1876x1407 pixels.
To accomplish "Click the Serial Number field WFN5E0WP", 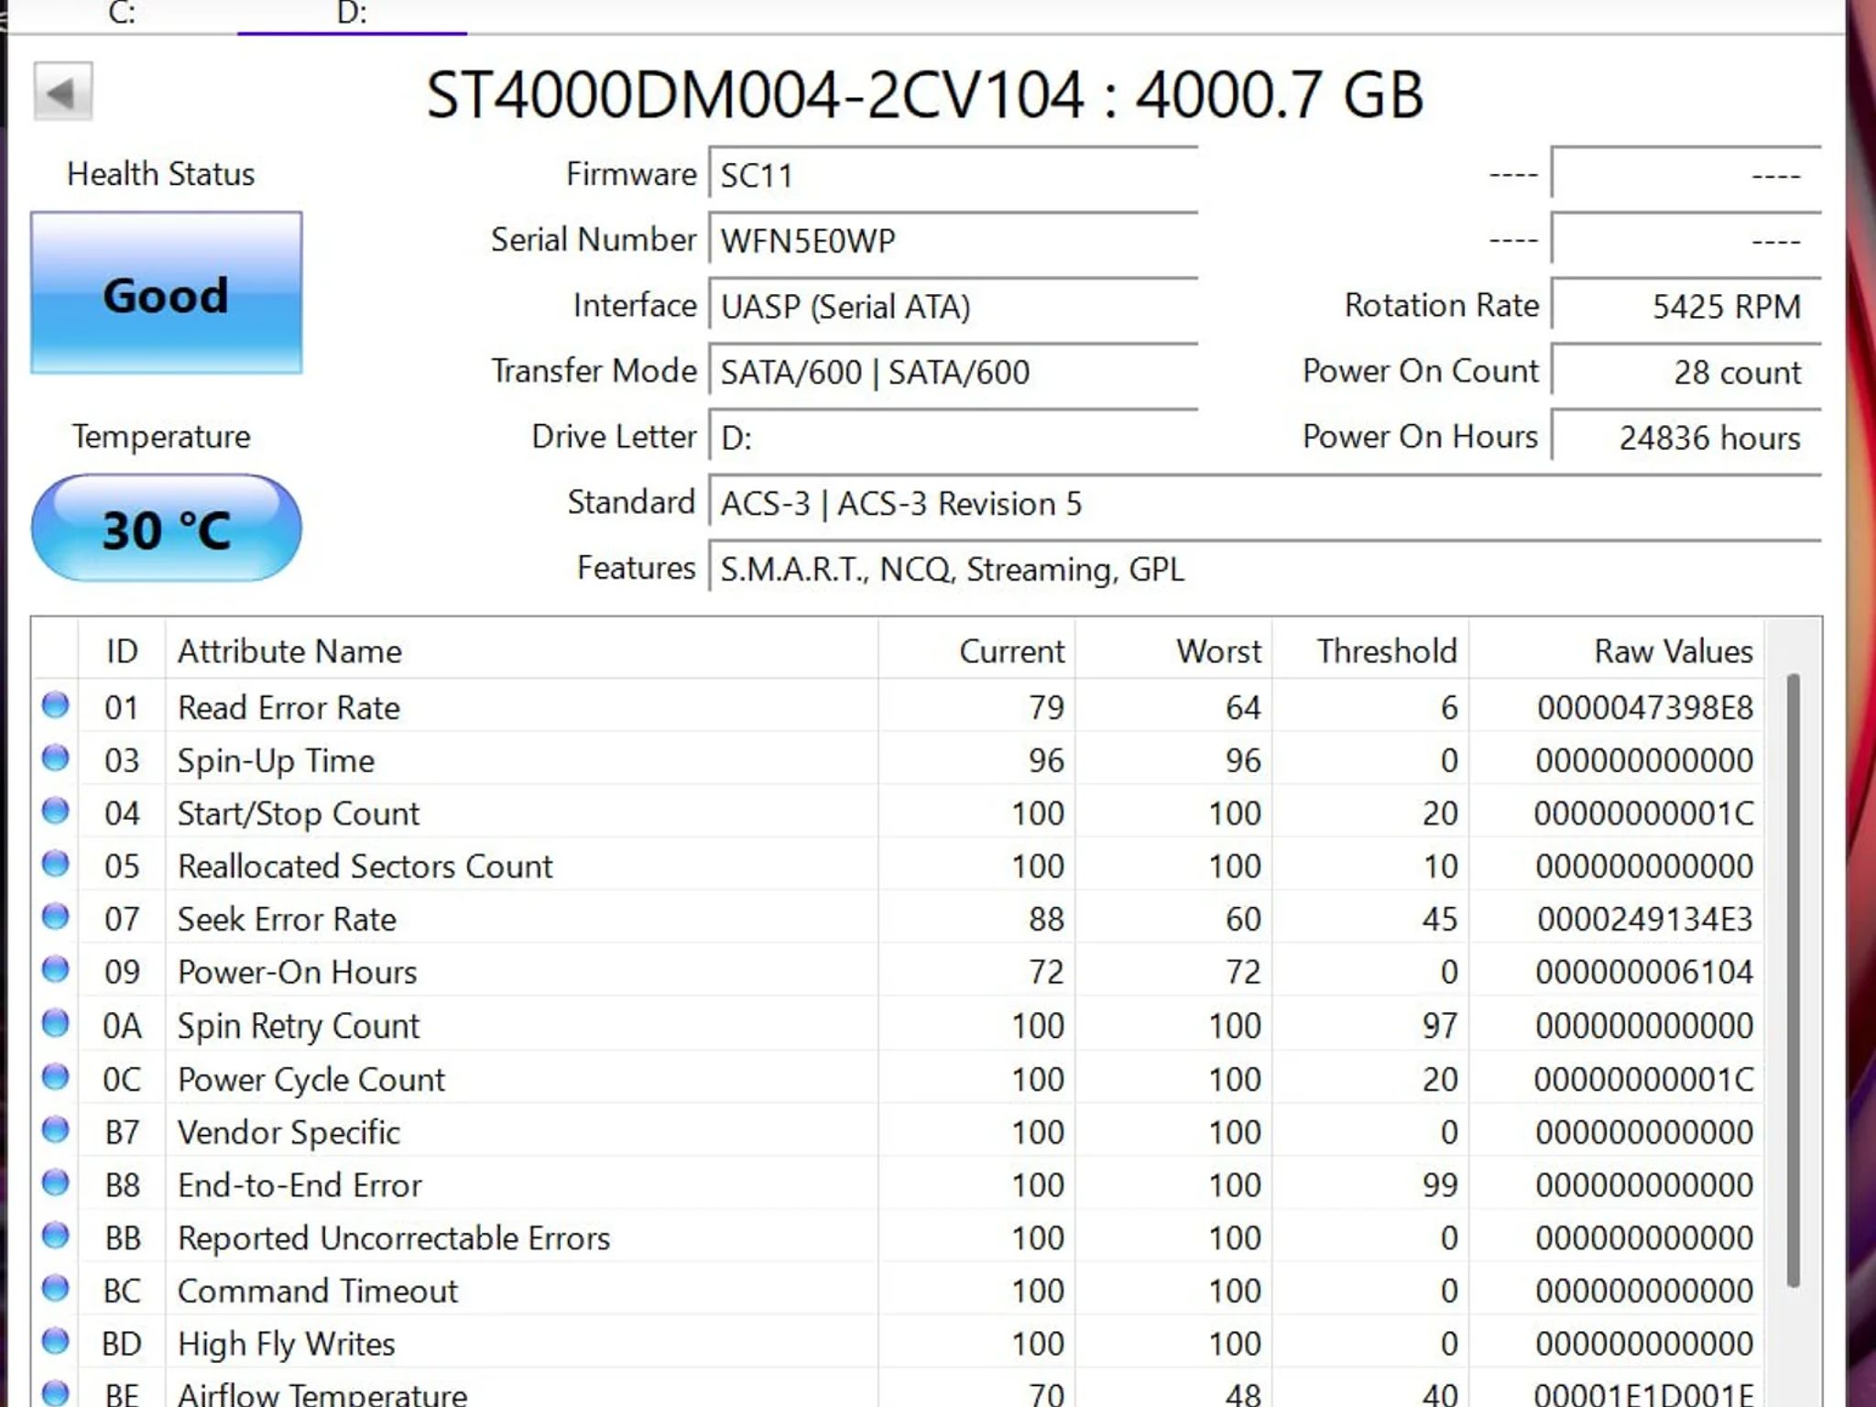I will [x=954, y=240].
